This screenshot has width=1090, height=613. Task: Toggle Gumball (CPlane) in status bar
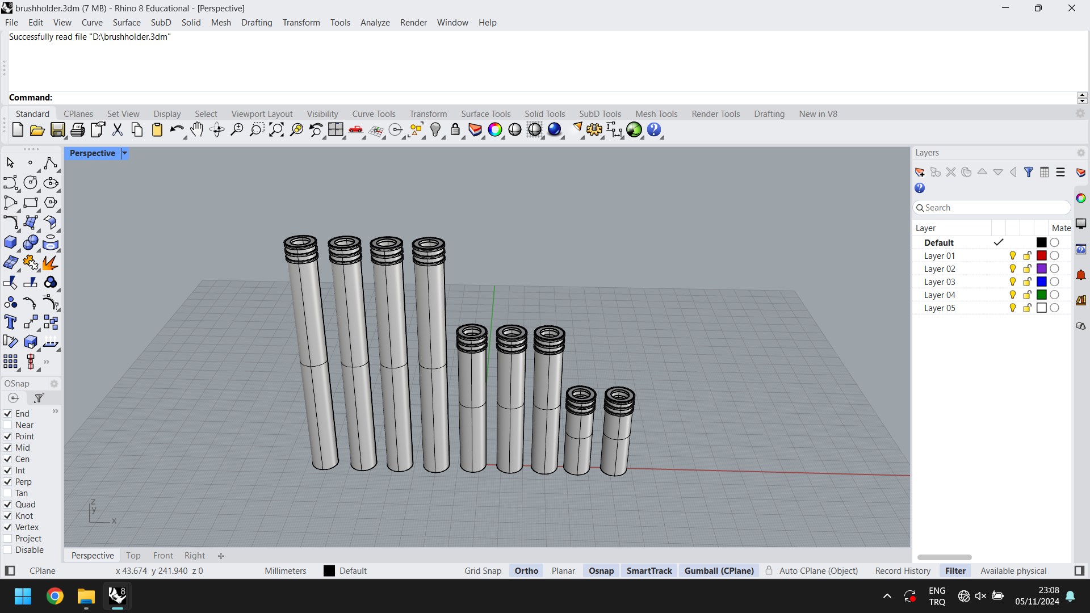tap(719, 571)
